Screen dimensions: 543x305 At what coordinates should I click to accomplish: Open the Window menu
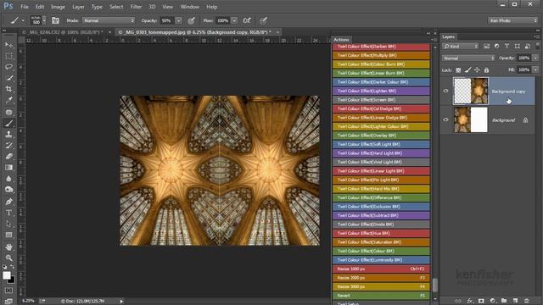pyautogui.click(x=190, y=7)
